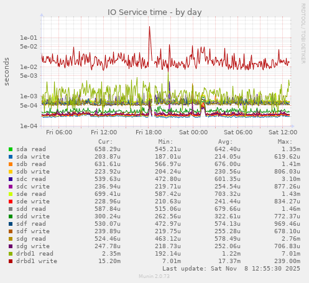The width and height of the screenshot is (309, 283).
Task: Click the '5e-04' y-axis tick label
Action: [29, 105]
